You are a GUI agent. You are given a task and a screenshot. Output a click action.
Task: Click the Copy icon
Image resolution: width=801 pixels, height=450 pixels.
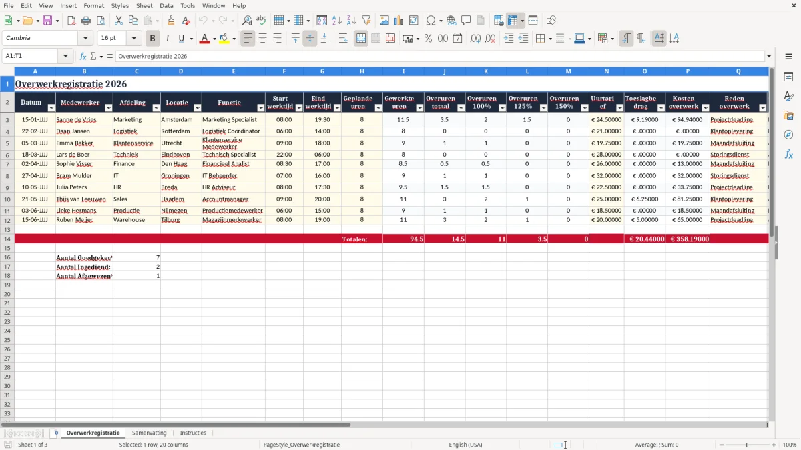tap(133, 21)
